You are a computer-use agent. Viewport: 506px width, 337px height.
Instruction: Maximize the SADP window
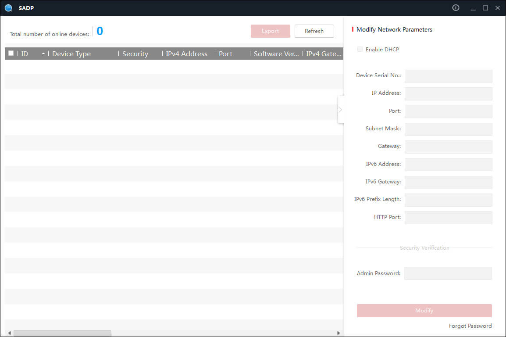[485, 8]
